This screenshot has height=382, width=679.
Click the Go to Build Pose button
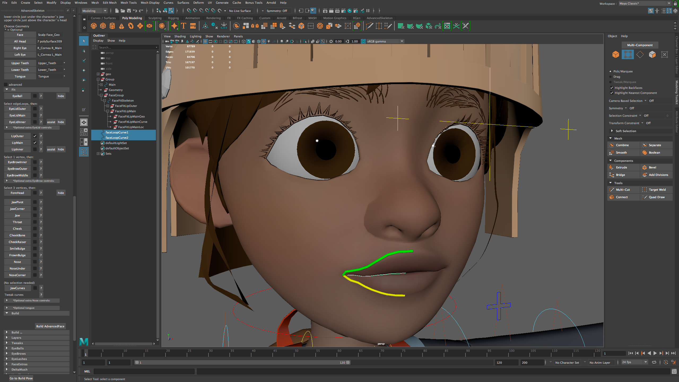tap(21, 378)
